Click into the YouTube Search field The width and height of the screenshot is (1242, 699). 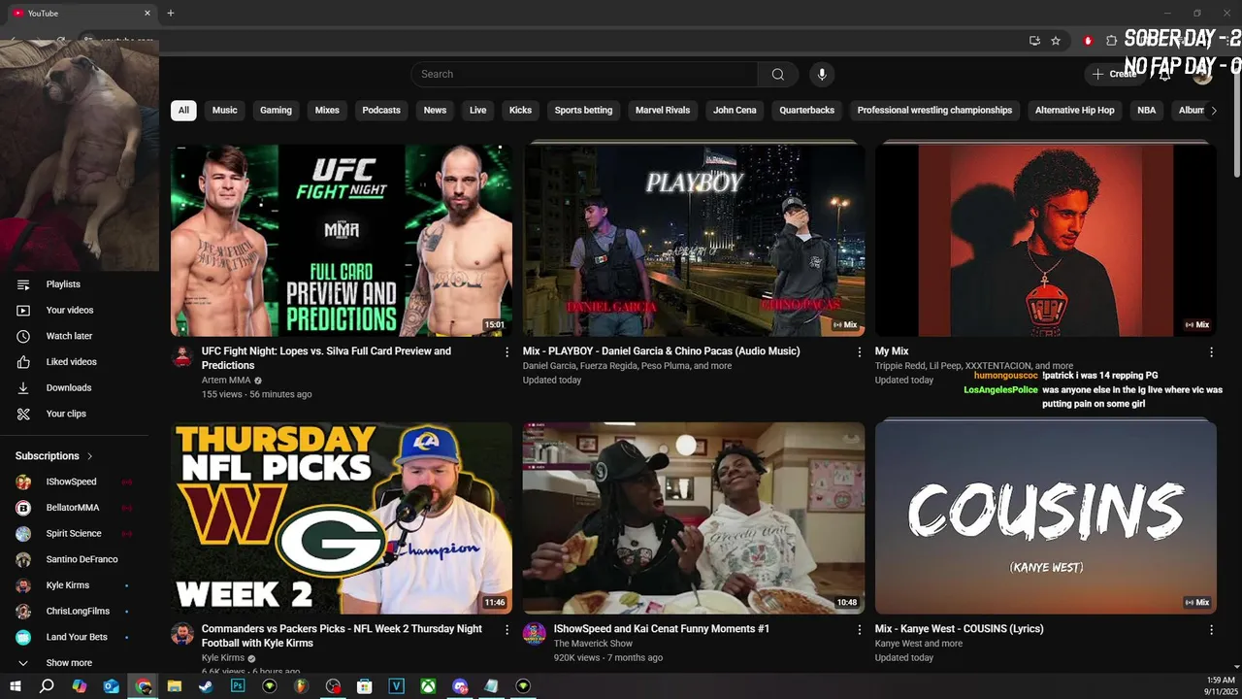pos(584,75)
